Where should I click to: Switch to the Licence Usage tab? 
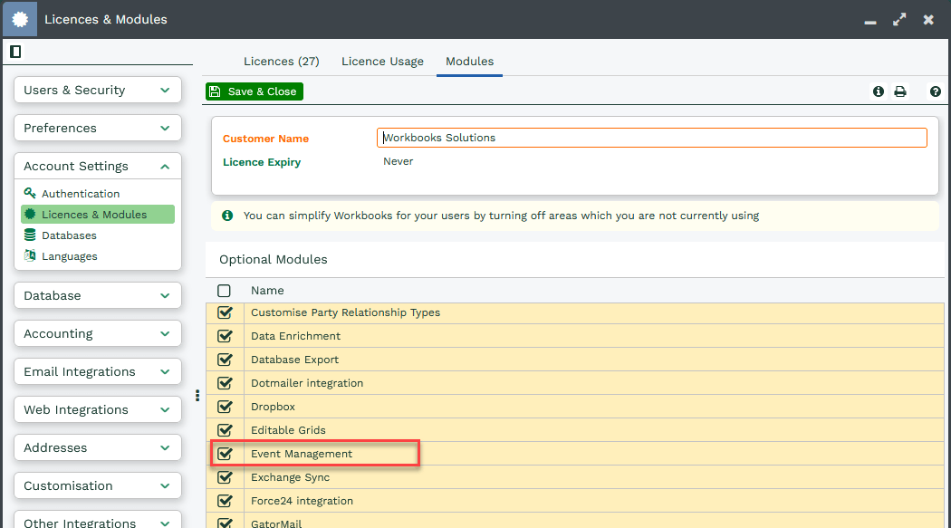(383, 62)
